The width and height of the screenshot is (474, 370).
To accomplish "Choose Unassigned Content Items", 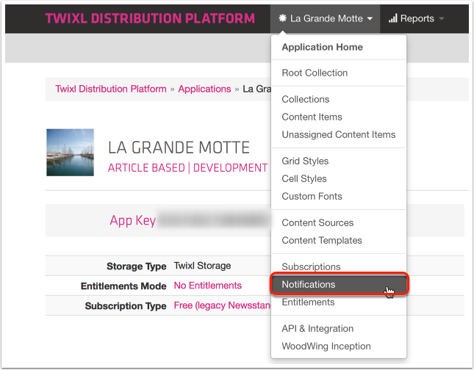I will tap(339, 134).
